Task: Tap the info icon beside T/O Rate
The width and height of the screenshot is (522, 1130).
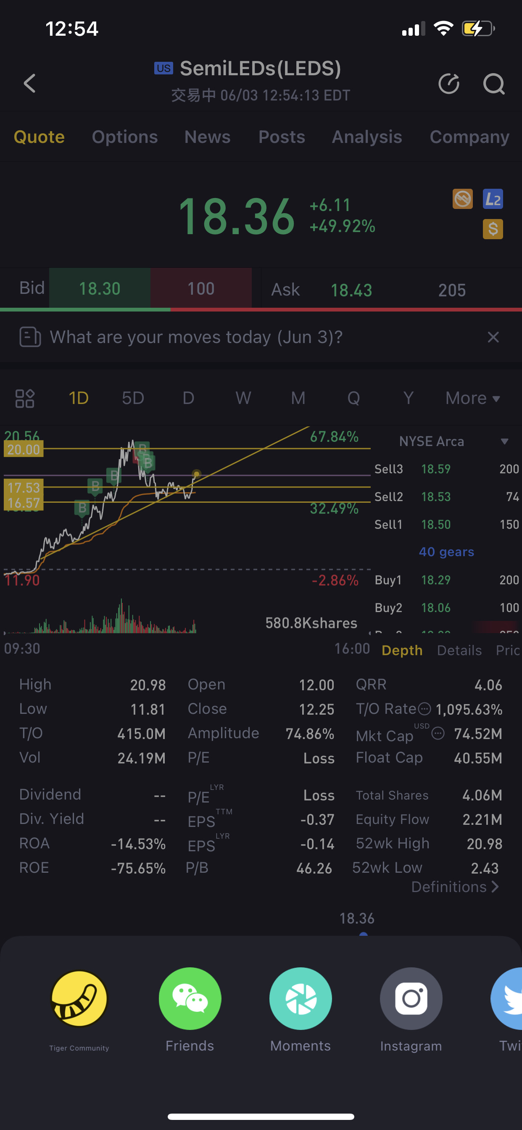Action: point(424,708)
